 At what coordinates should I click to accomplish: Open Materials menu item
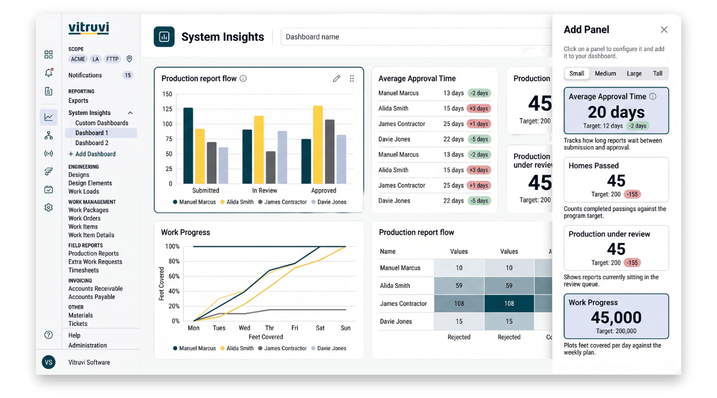(80, 316)
